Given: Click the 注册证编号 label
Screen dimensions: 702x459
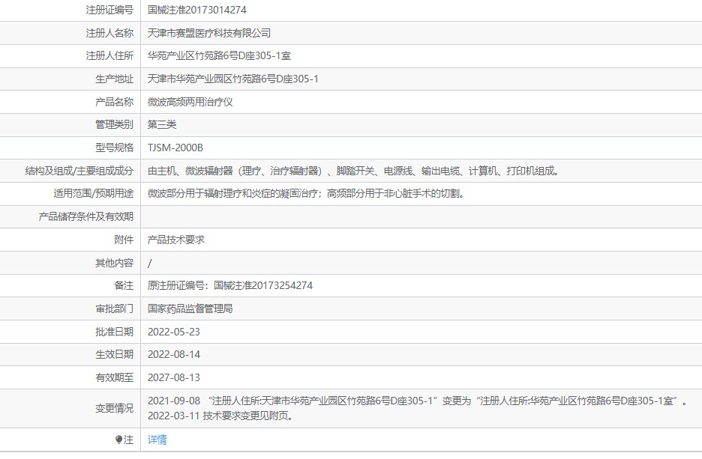Looking at the screenshot, I should (109, 10).
